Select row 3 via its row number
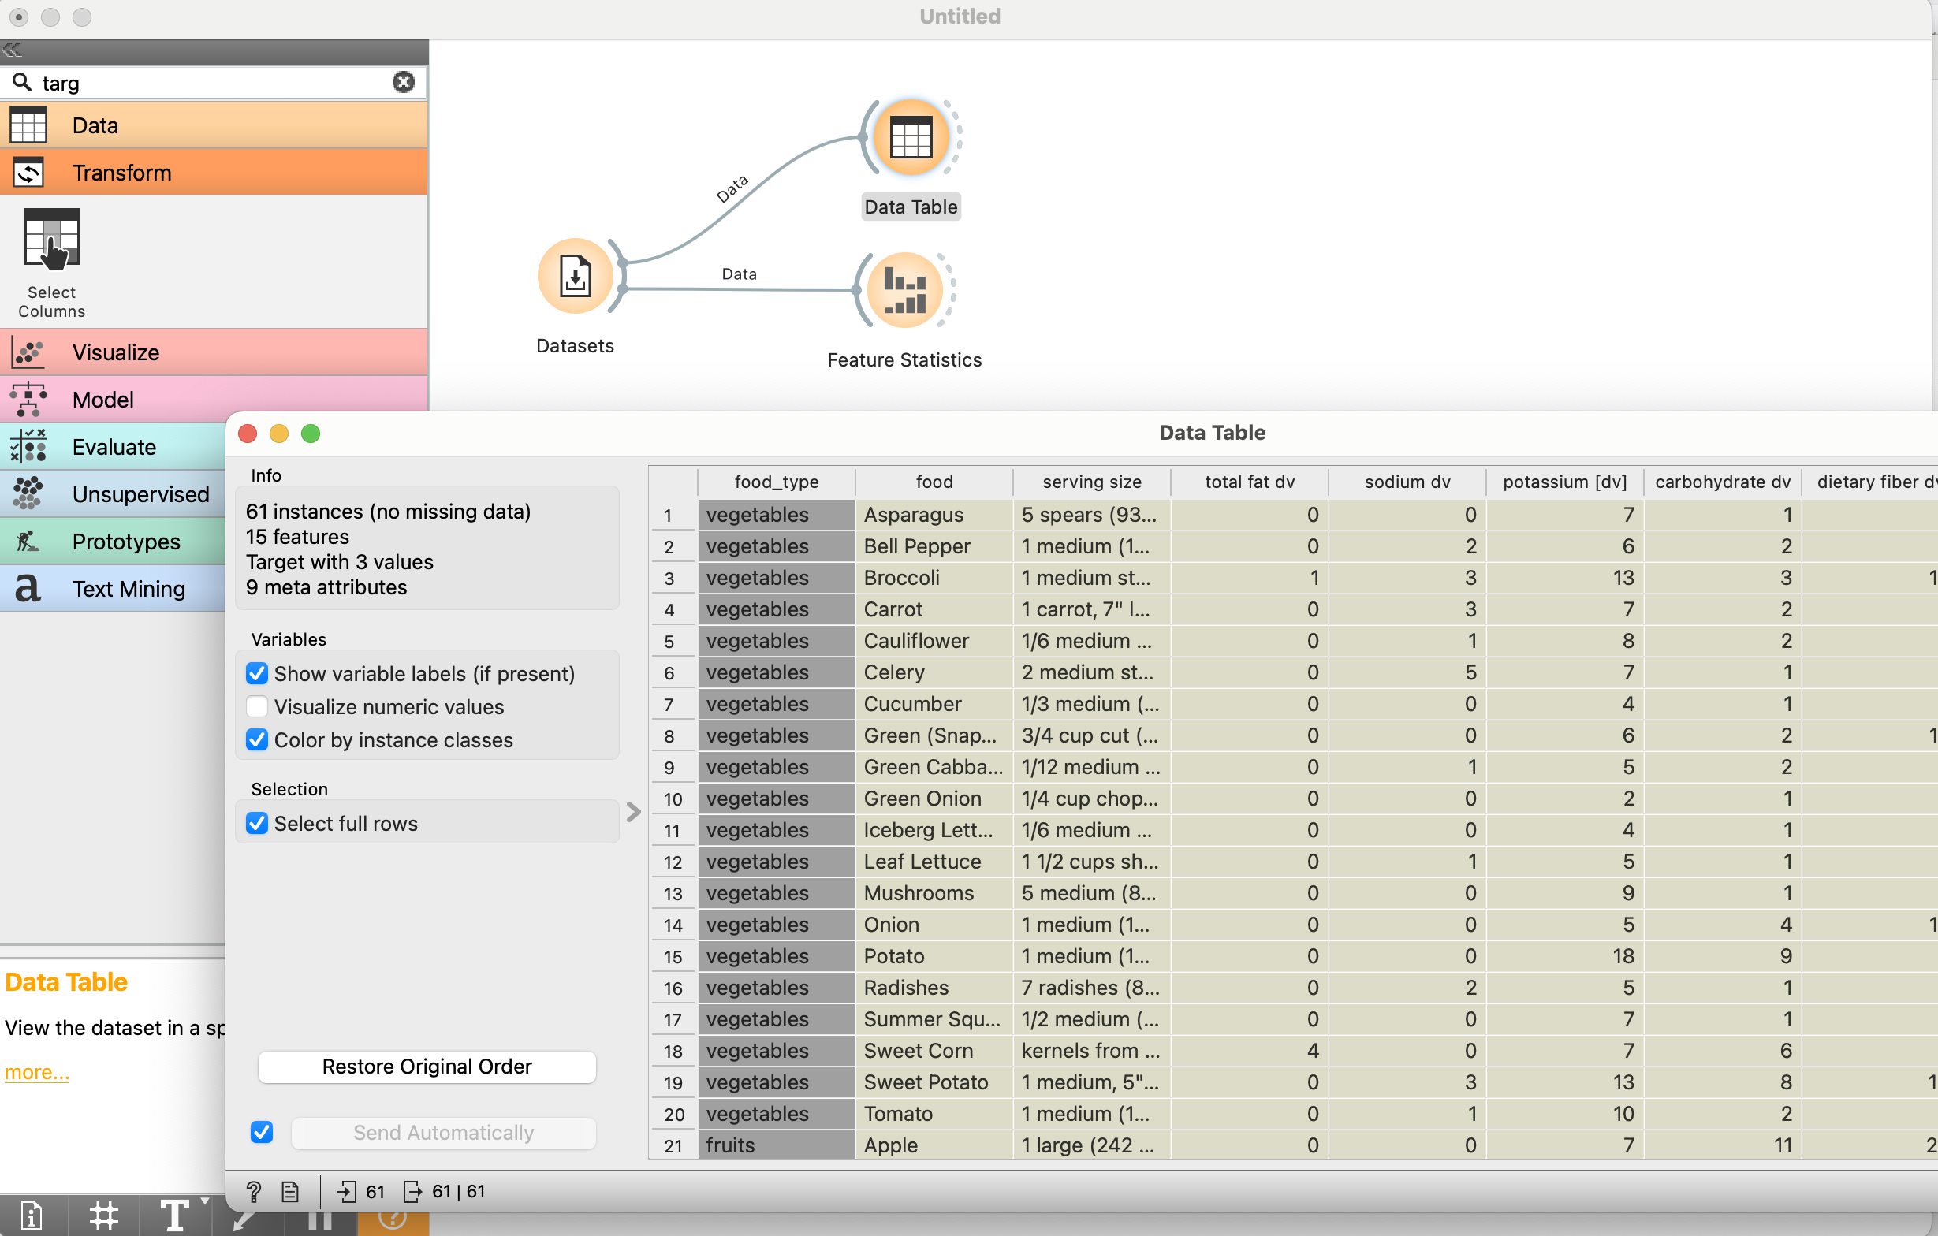 pos(673,578)
